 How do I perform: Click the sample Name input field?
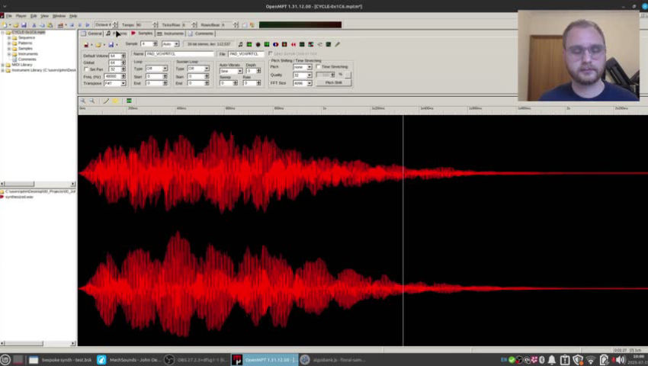[179, 54]
